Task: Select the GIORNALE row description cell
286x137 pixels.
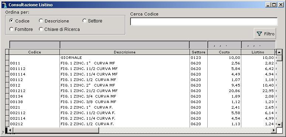Action: [x=125, y=58]
